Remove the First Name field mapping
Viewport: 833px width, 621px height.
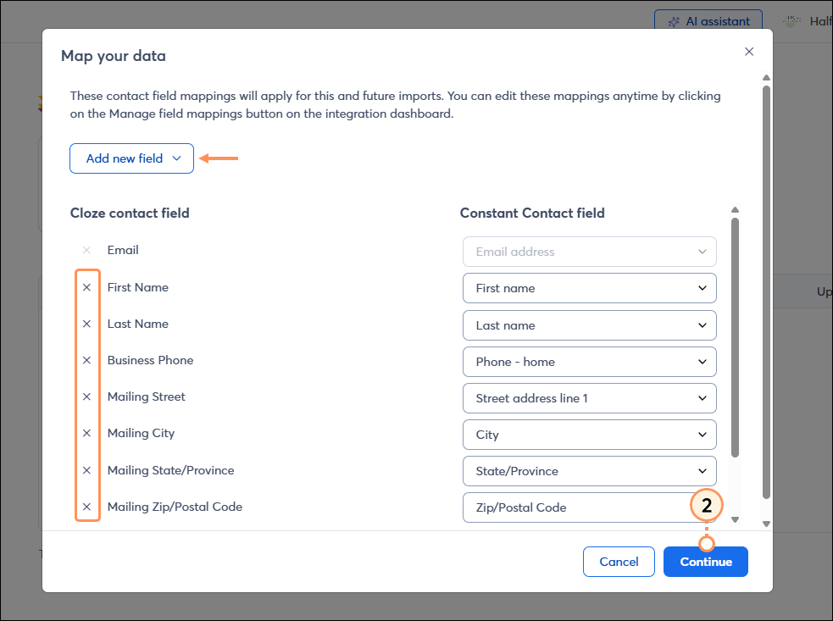pyautogui.click(x=87, y=287)
